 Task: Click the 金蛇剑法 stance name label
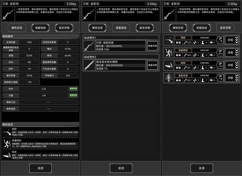tap(183, 76)
